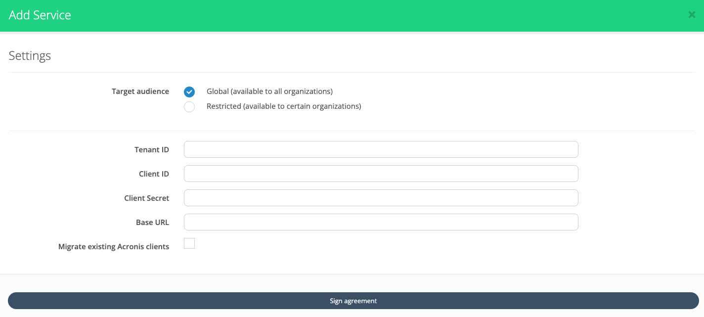Click the Tenant ID label
704x317 pixels.
coord(152,150)
